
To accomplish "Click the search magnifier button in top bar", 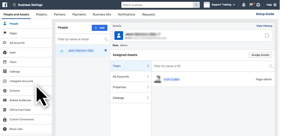I will click(x=196, y=5).
